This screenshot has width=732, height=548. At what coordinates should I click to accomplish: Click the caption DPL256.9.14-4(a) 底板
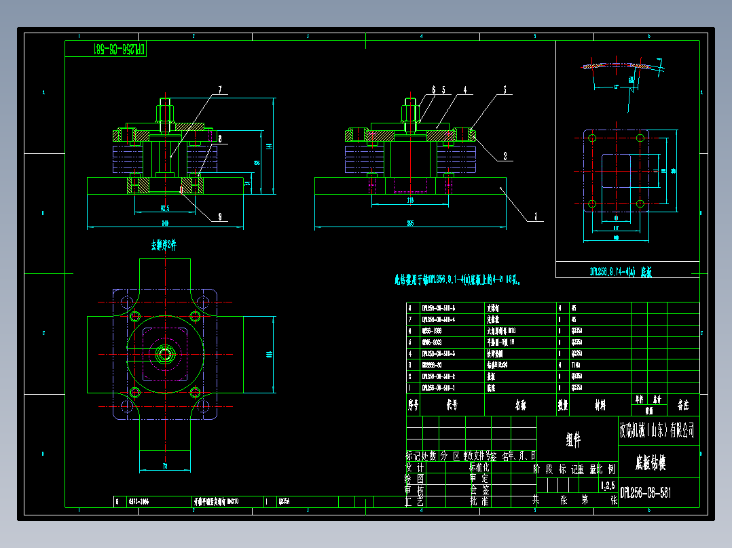621,272
